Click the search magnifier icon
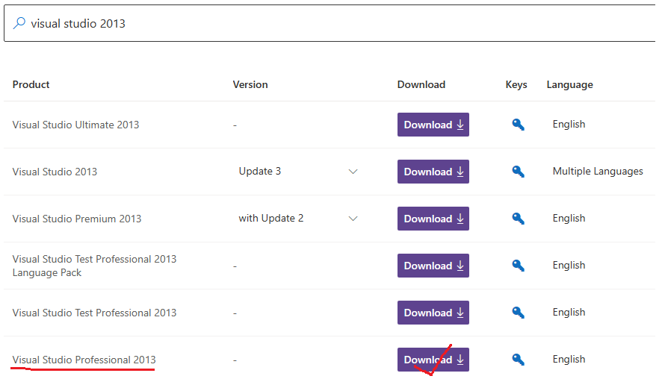The width and height of the screenshot is (665, 379). [19, 23]
